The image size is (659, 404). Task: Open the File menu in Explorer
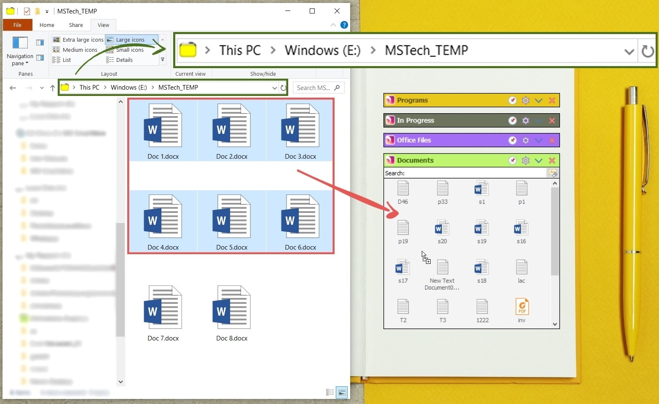[17, 25]
